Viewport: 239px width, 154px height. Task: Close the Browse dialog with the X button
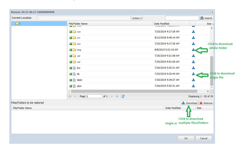tap(212, 12)
